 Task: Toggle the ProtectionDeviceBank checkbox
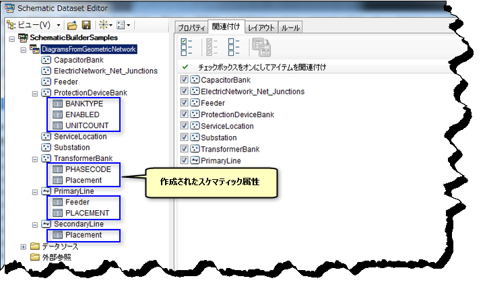(184, 114)
